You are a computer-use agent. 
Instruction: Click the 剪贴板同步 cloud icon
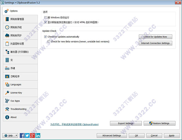click(7, 36)
